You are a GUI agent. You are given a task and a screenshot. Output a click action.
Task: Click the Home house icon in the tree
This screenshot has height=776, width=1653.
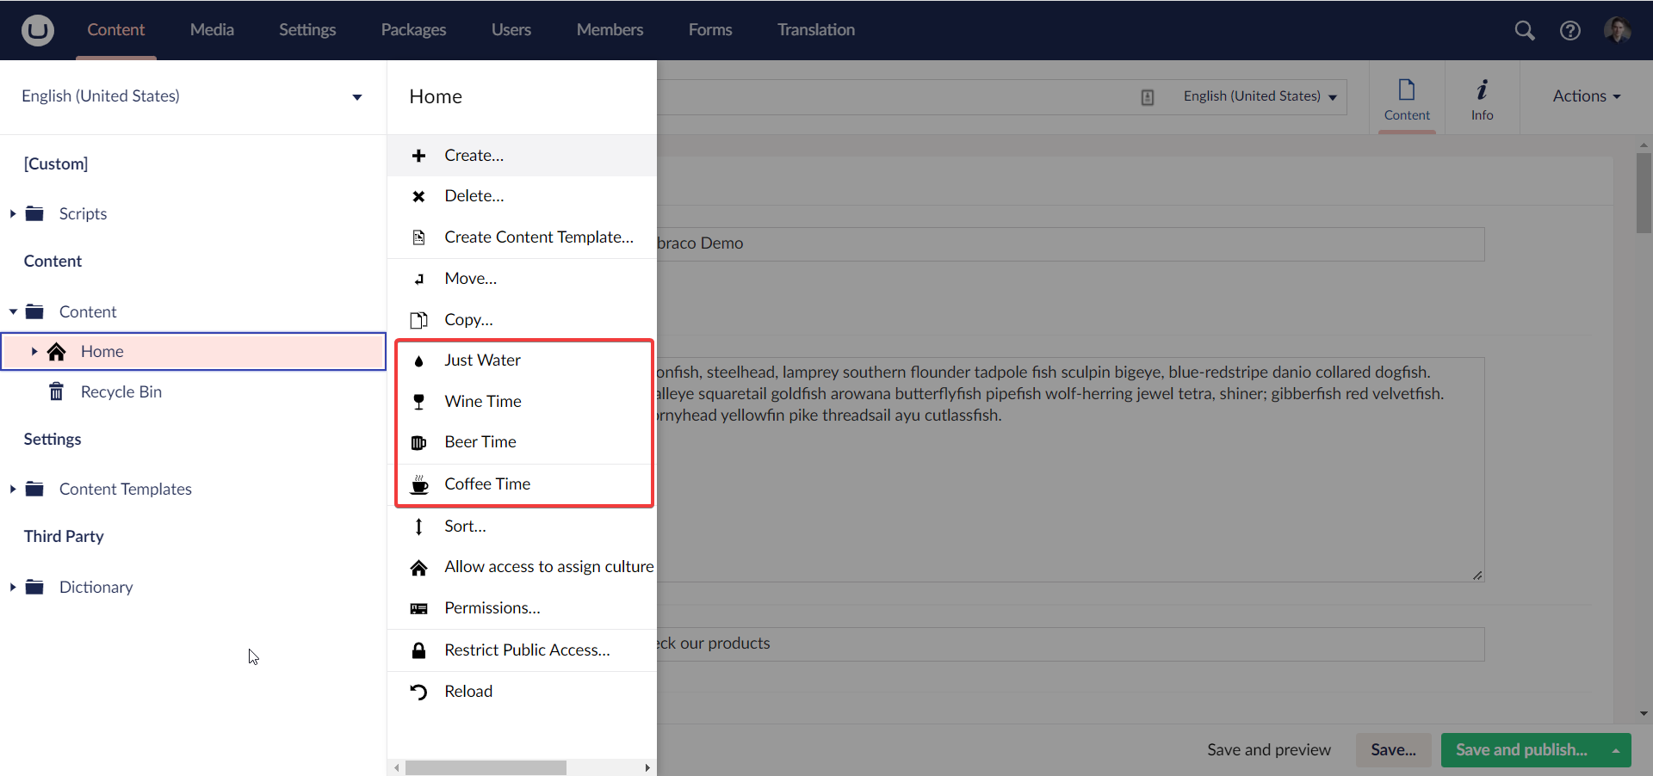[x=56, y=351]
